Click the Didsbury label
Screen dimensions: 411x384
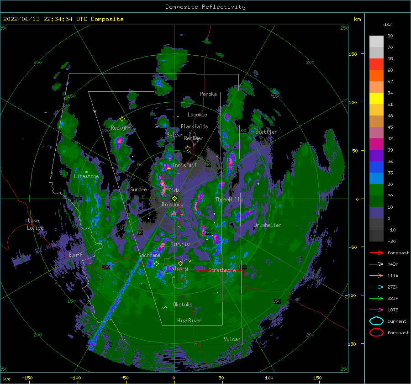pos(173,205)
